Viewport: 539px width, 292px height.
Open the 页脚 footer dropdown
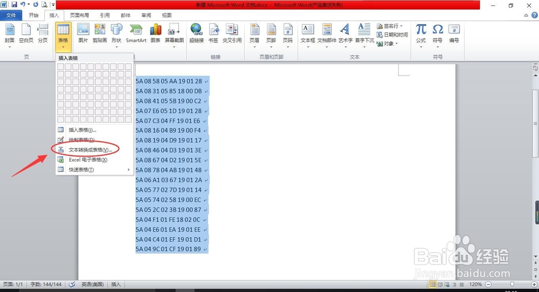click(271, 36)
